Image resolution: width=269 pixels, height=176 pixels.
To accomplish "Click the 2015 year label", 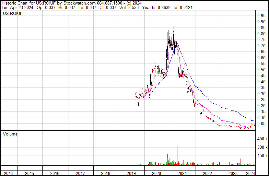I will (29, 173).
